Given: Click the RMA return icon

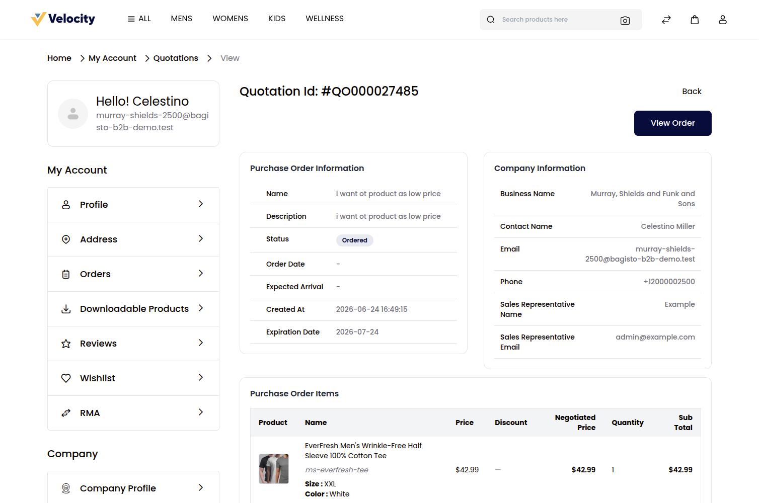Looking at the screenshot, I should tap(66, 413).
